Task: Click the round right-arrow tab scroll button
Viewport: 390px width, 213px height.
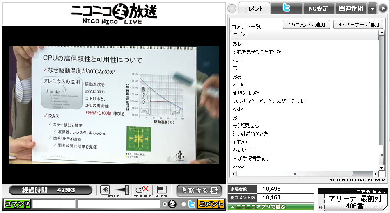Action: click(383, 9)
